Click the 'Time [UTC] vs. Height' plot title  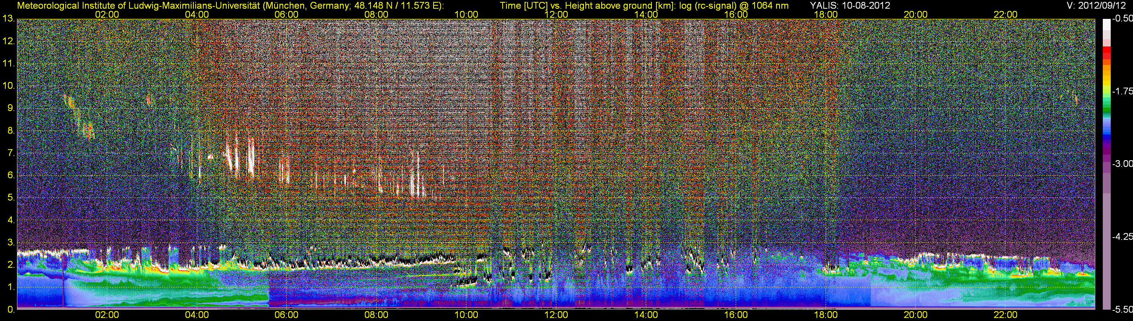pos(644,5)
